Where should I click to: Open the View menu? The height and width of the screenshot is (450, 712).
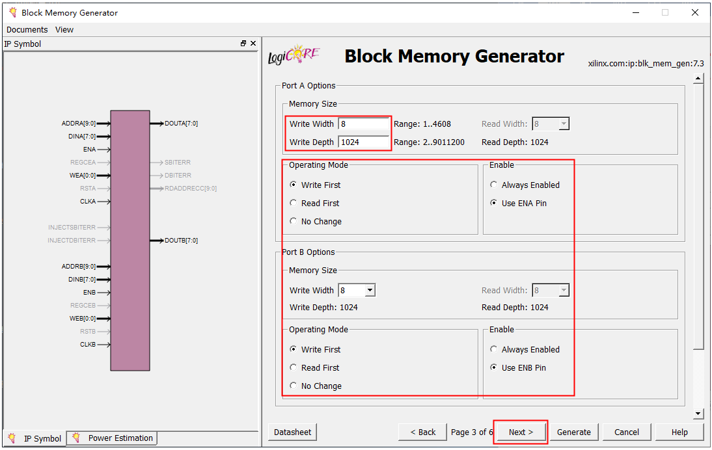tap(64, 29)
